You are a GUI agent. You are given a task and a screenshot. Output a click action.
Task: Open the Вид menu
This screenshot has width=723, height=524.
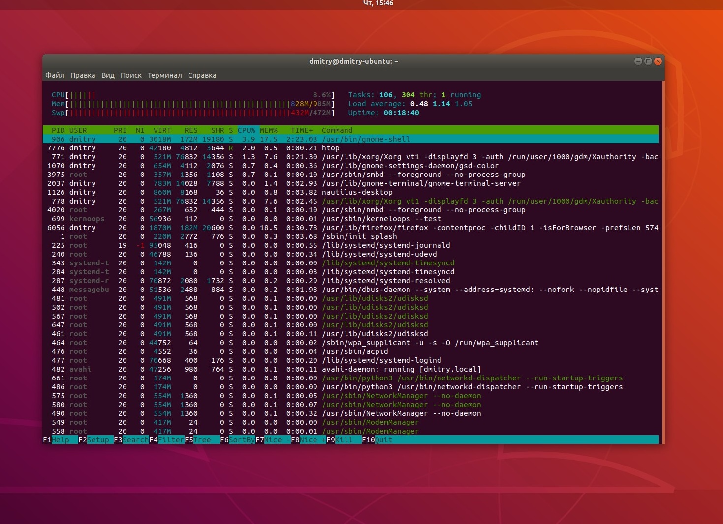(108, 75)
